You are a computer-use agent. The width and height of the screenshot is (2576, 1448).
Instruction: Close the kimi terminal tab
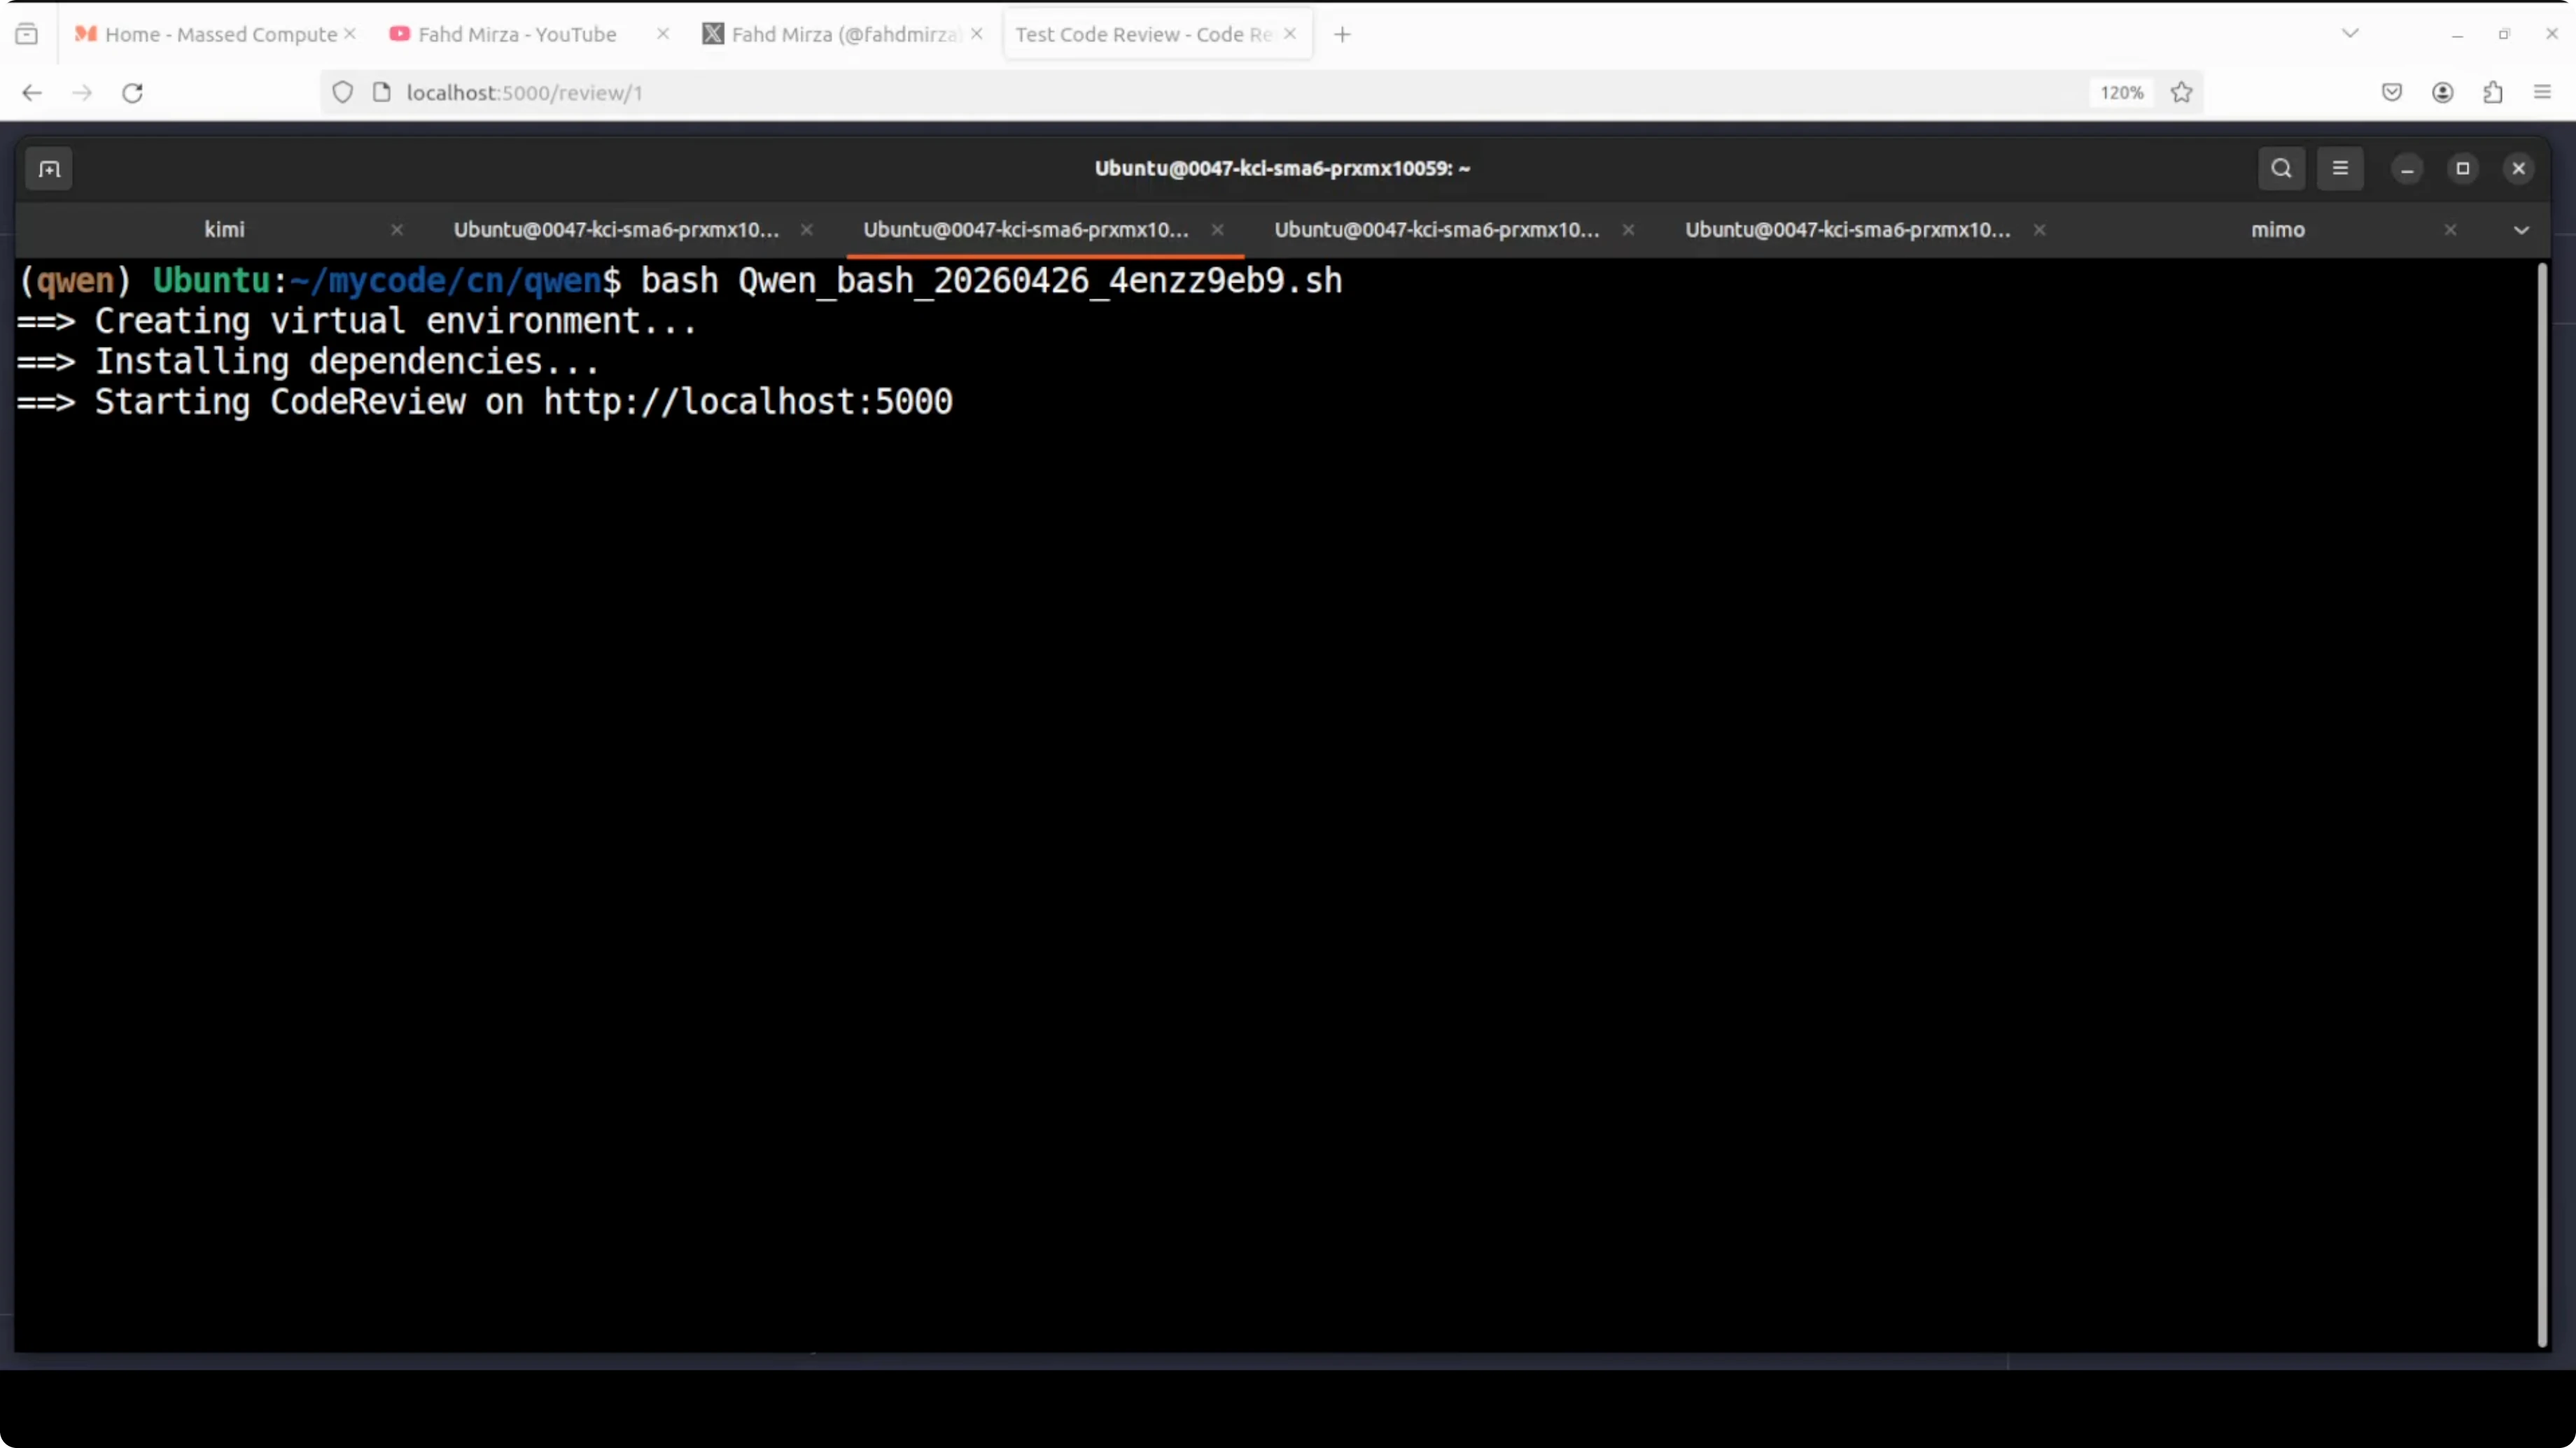[x=397, y=230]
